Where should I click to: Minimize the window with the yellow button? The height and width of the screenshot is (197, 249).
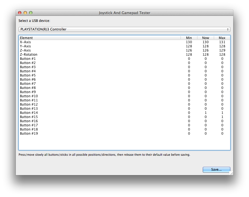click(x=25, y=13)
